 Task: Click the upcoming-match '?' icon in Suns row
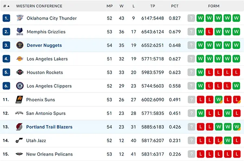(192, 99)
